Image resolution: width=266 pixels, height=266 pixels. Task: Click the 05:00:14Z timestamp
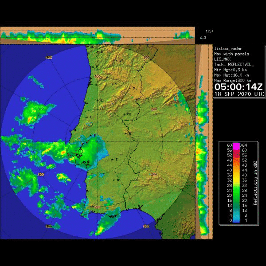pyautogui.click(x=239, y=87)
